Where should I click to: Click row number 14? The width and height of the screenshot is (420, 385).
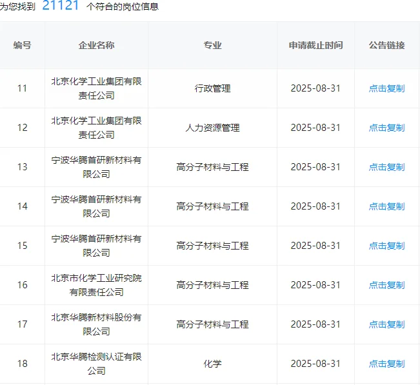tap(22, 206)
